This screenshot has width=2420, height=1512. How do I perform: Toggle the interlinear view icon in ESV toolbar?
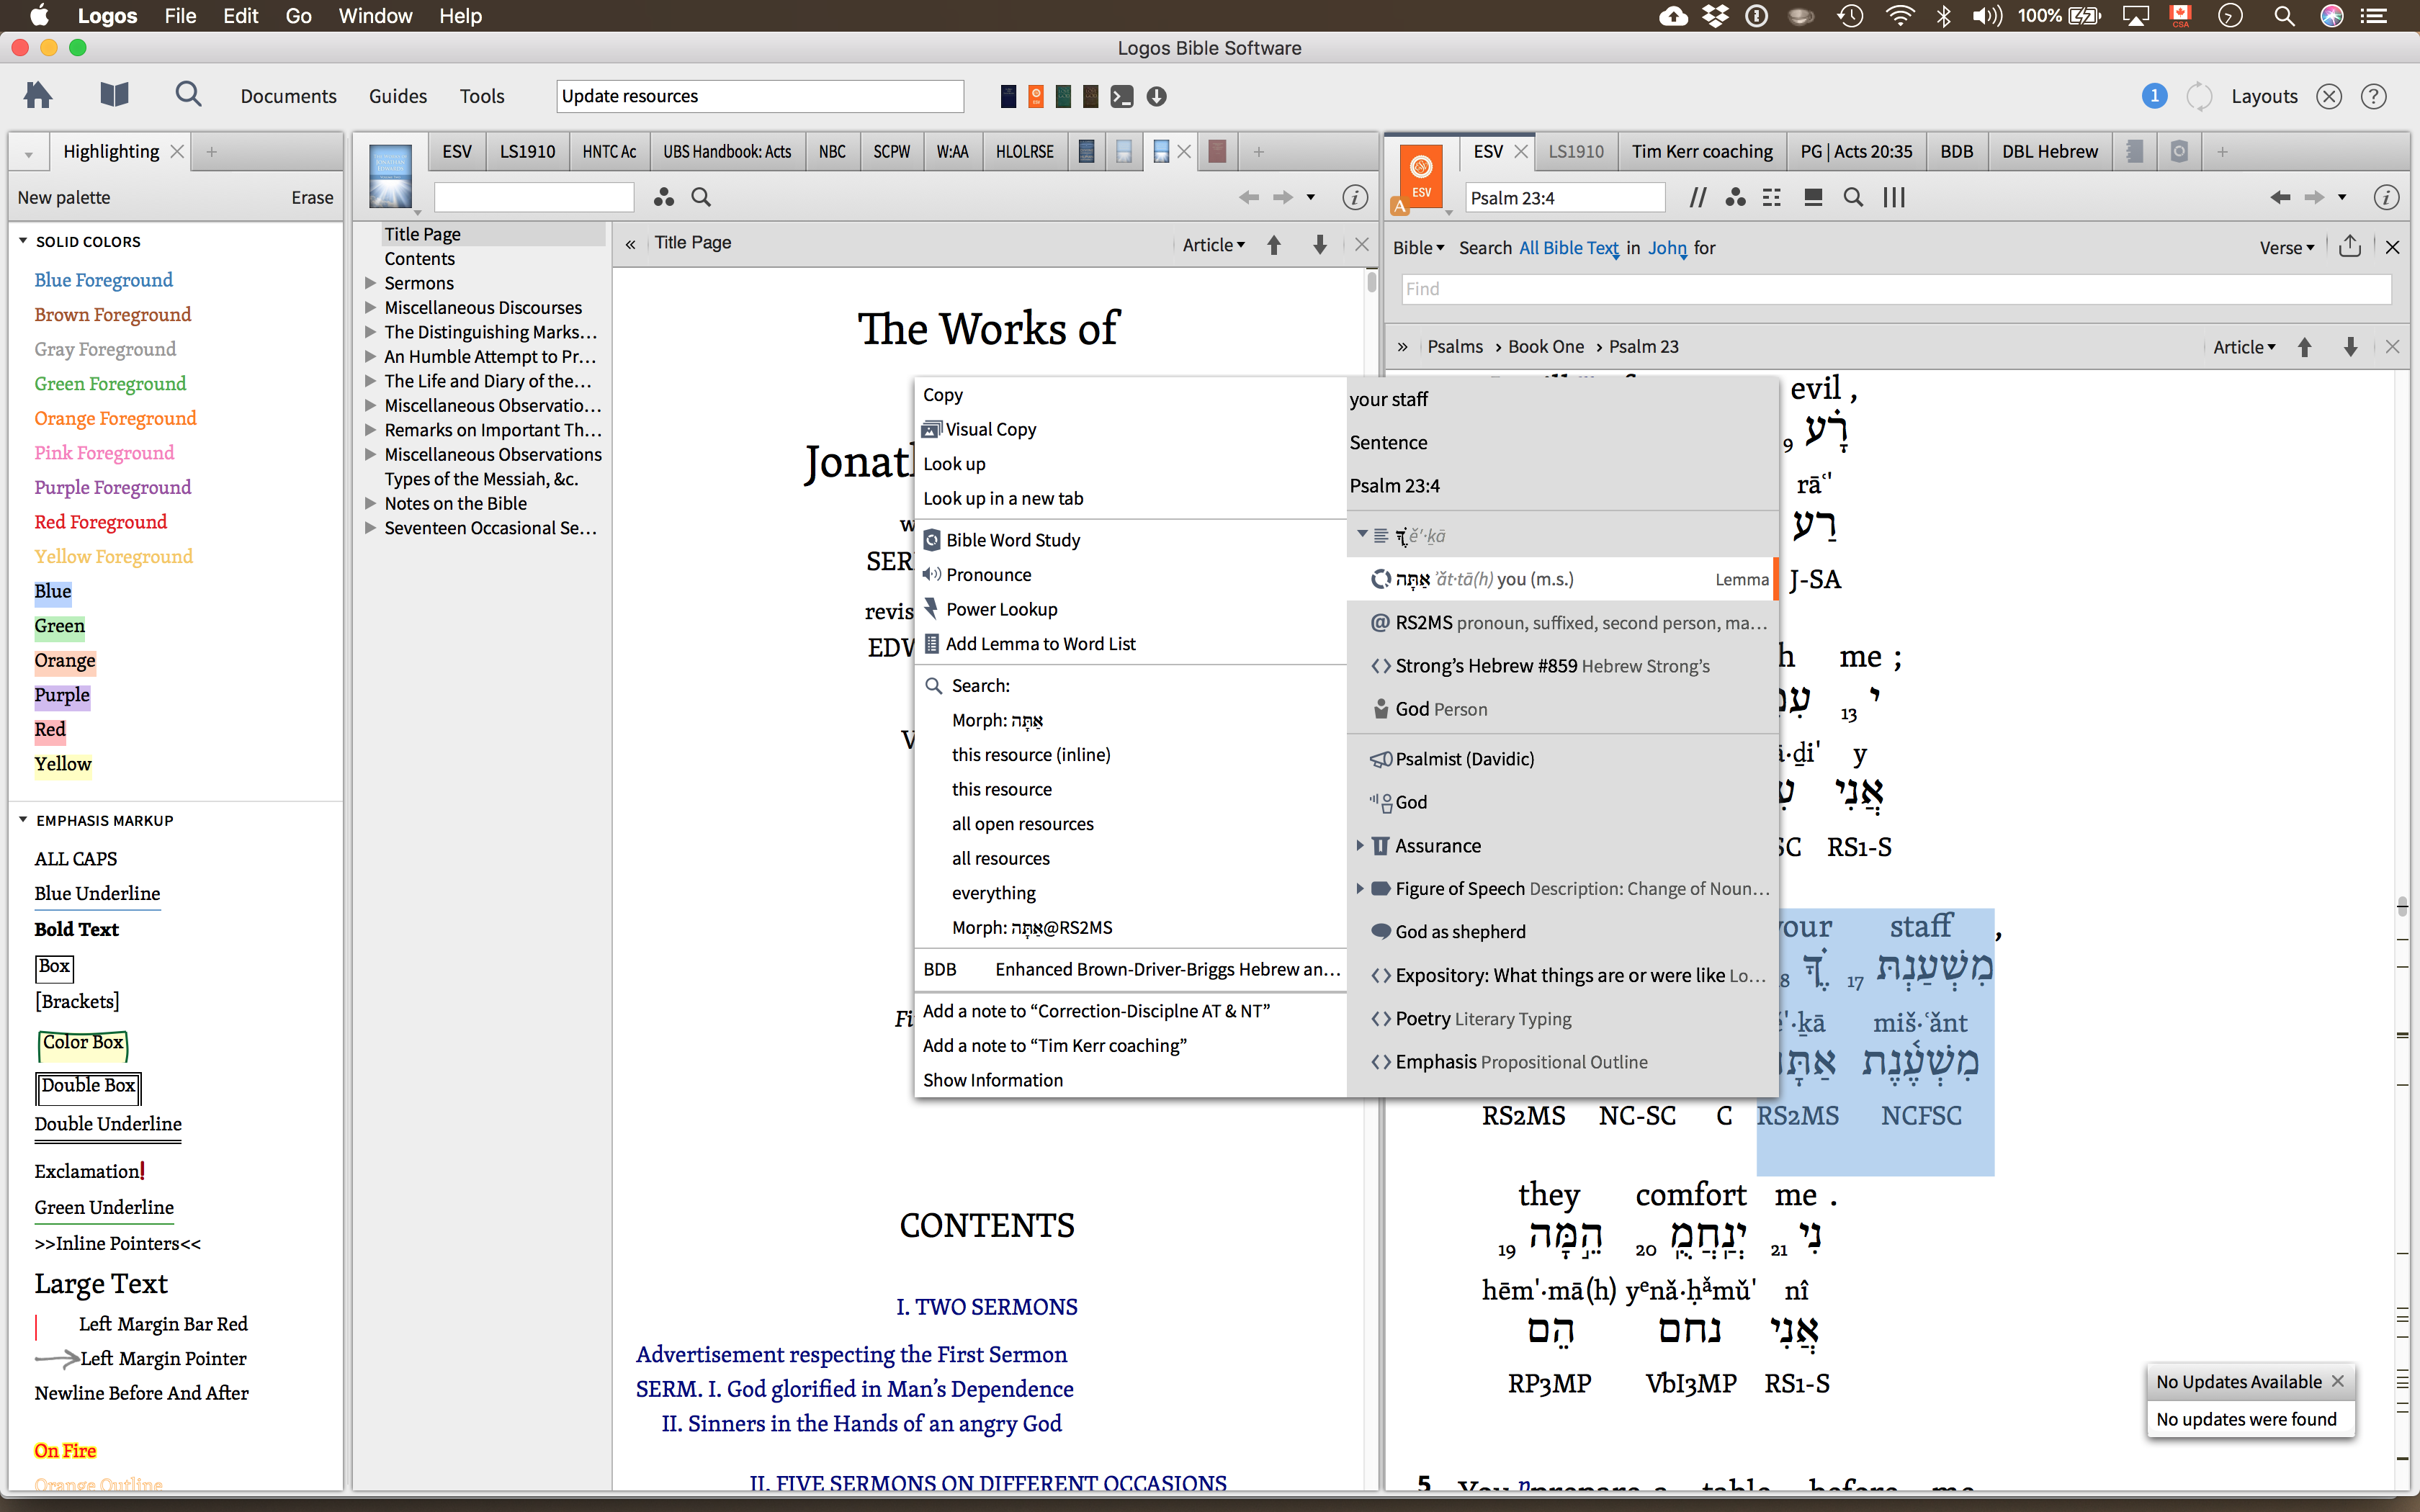[1771, 198]
